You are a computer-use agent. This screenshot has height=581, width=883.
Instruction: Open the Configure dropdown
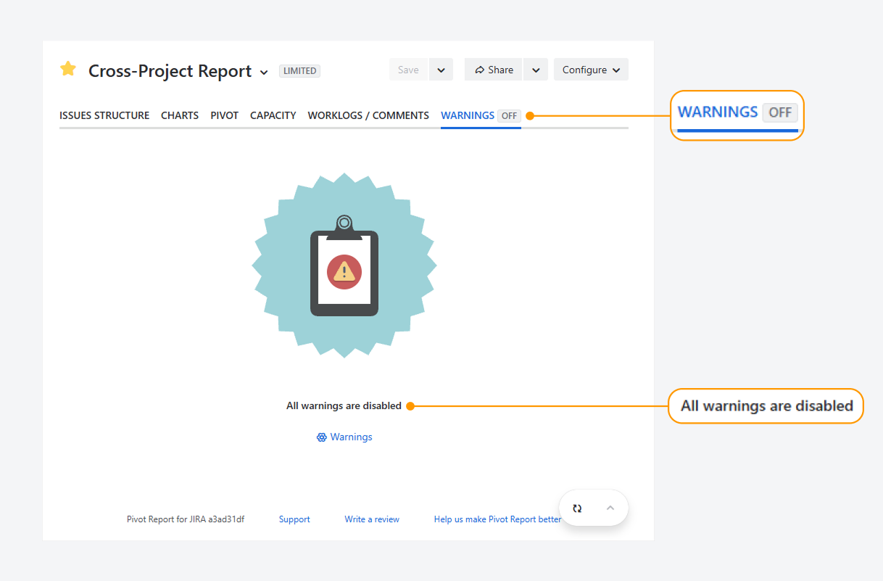591,70
